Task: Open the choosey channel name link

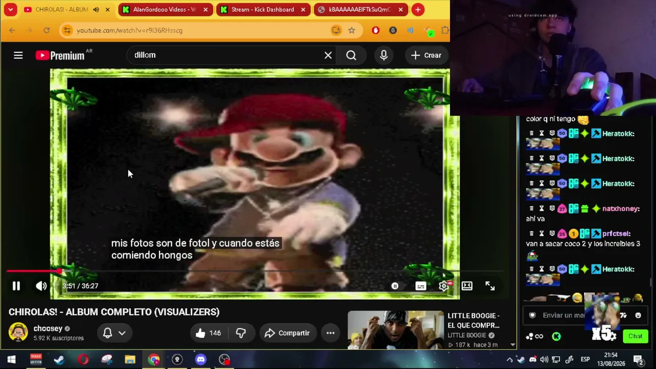Action: coord(48,329)
